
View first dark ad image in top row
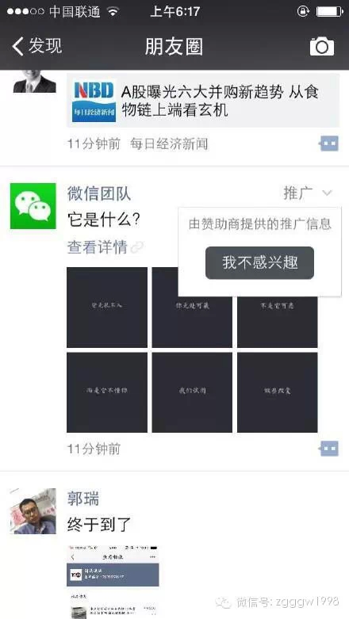(107, 308)
